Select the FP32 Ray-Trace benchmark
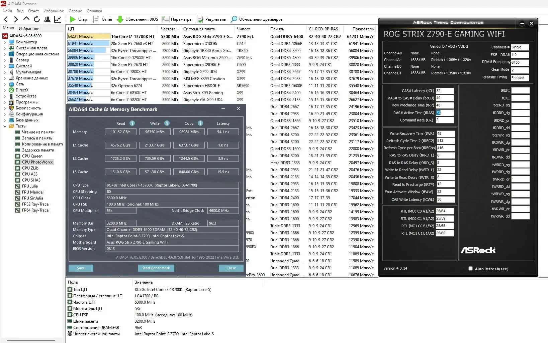Screen dimensions: 548x343 pos(35,204)
